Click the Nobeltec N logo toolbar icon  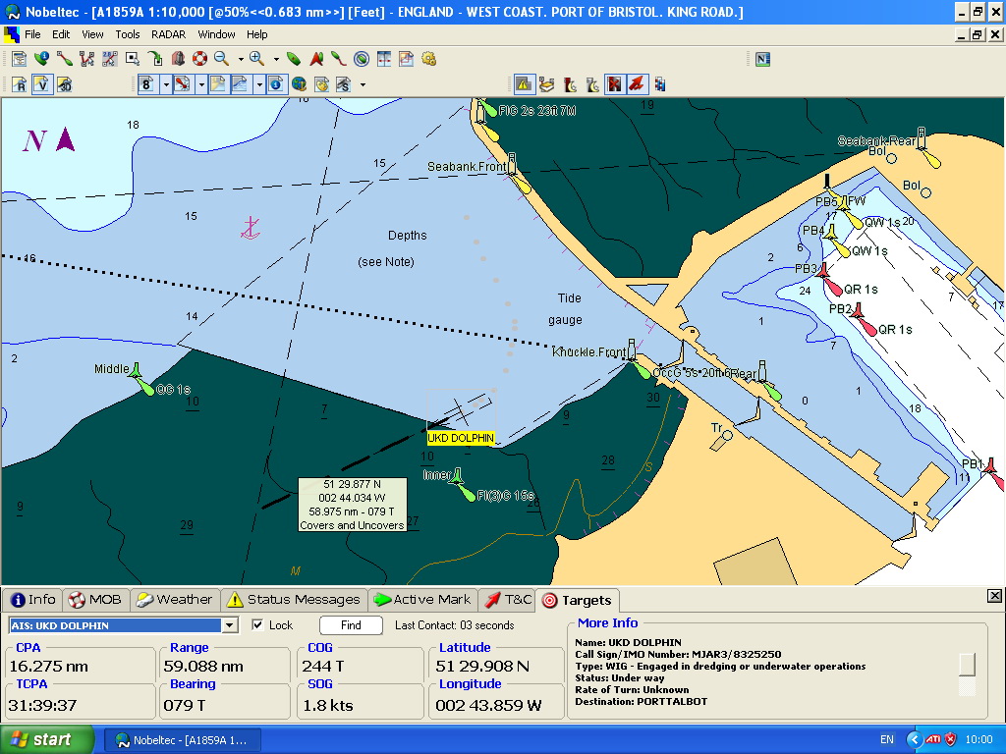(x=762, y=59)
